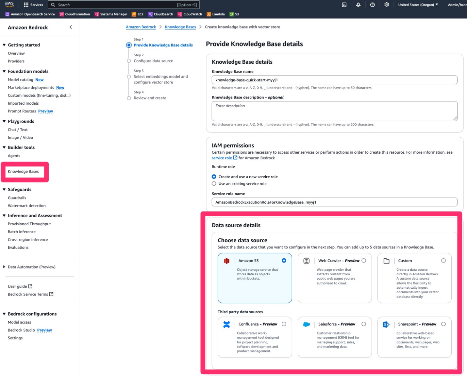Select Use an existing service role
This screenshot has height=377, width=467.
[214, 184]
